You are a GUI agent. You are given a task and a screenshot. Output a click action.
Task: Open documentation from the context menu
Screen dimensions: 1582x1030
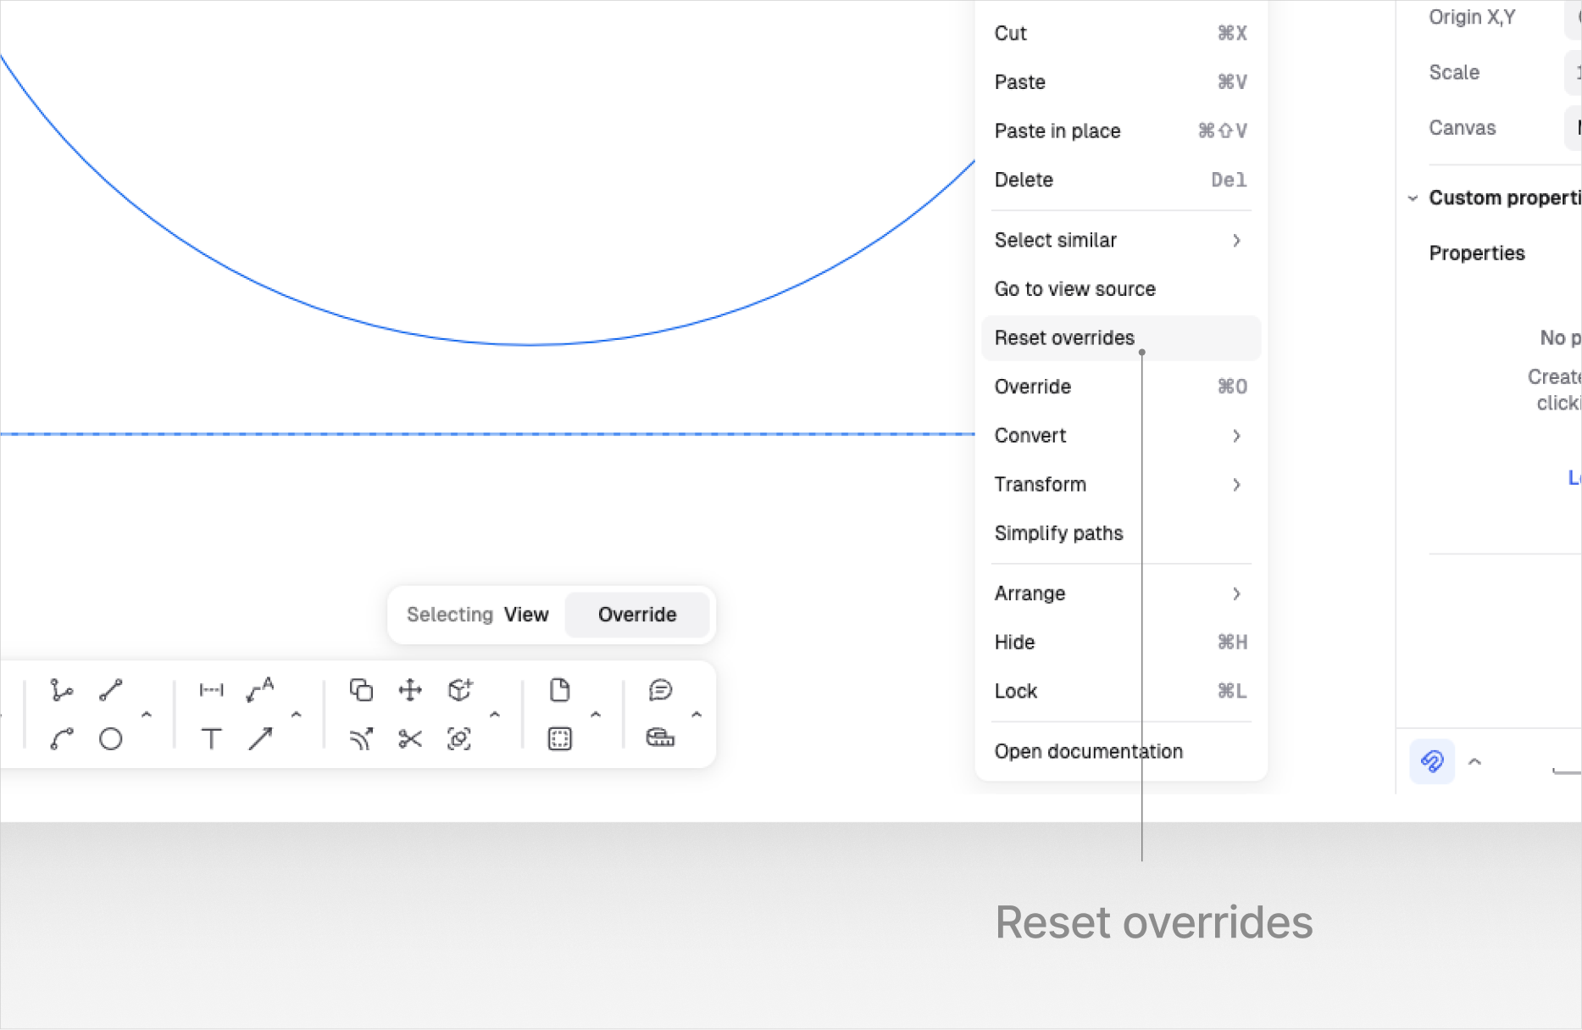click(1088, 752)
